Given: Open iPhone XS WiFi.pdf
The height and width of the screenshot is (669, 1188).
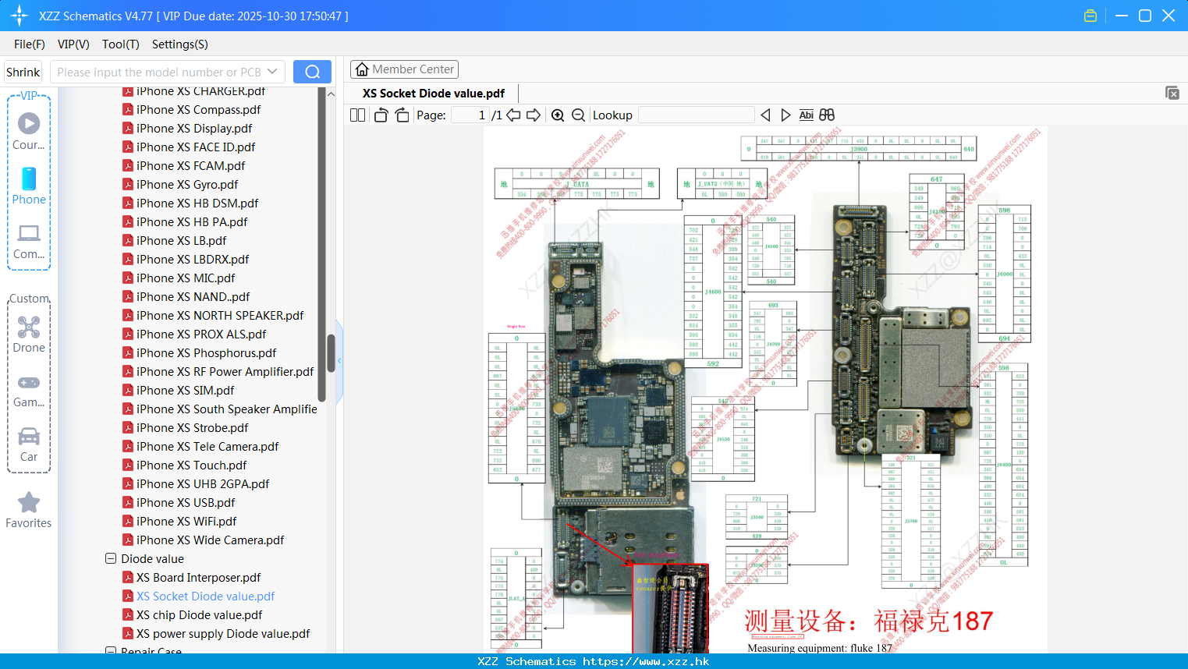Looking at the screenshot, I should click(x=186, y=521).
